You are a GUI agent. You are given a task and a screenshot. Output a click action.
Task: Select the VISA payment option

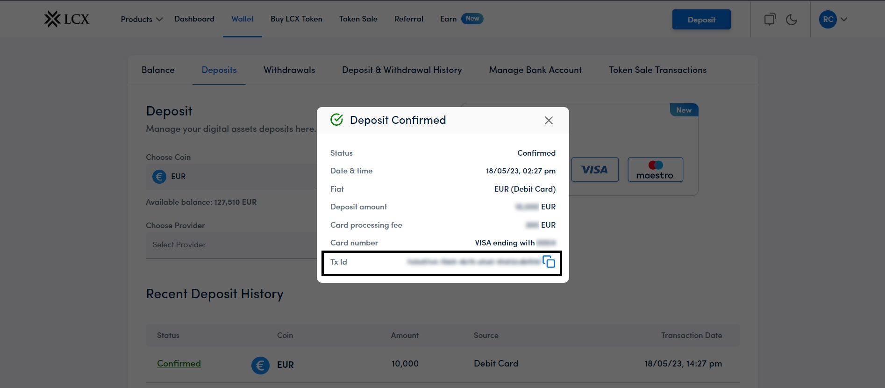[594, 170]
